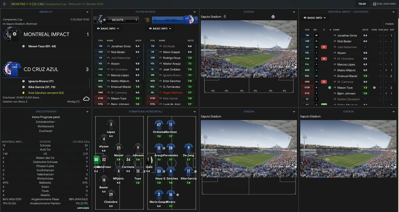Open Roger Martínez in Cruz Azul ratings
399x212 pixels.
[x=173, y=93]
